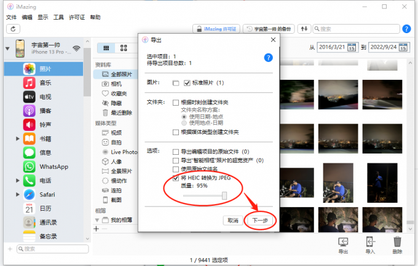Open the 显示 (View) menu

[x=42, y=17]
